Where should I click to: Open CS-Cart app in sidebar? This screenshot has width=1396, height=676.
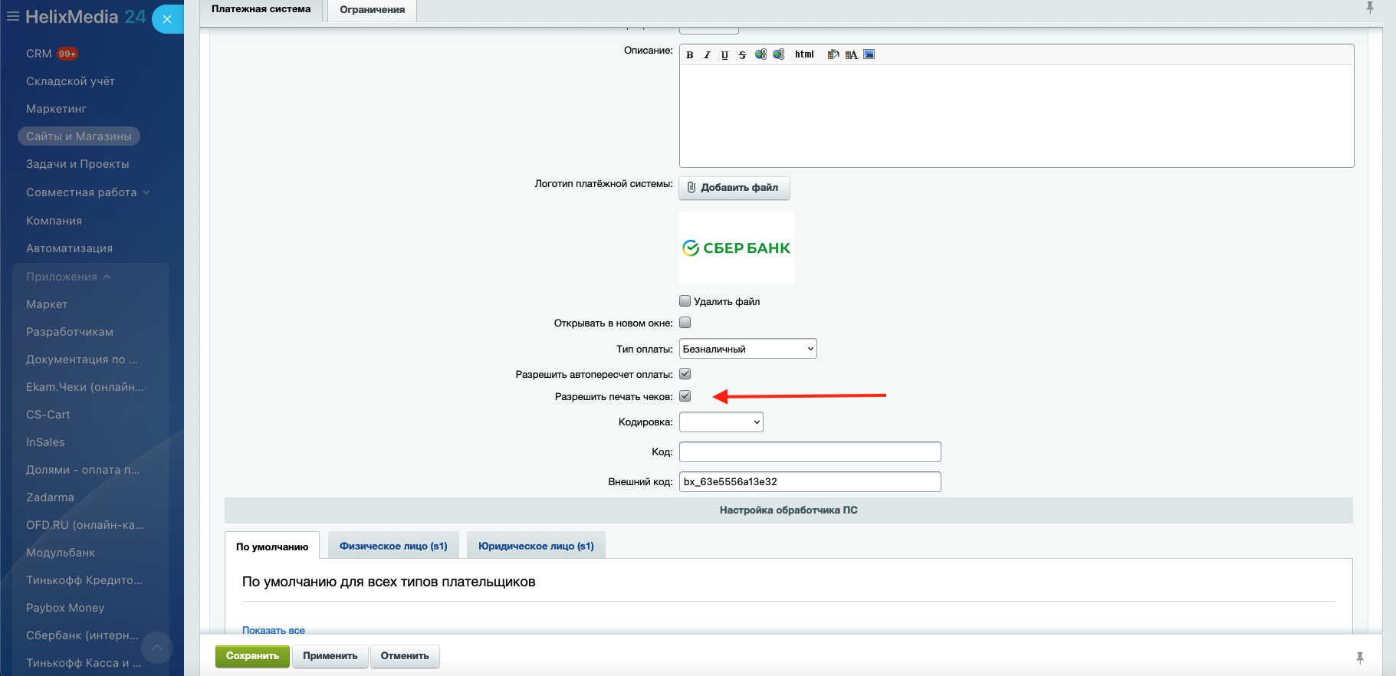pyautogui.click(x=48, y=415)
